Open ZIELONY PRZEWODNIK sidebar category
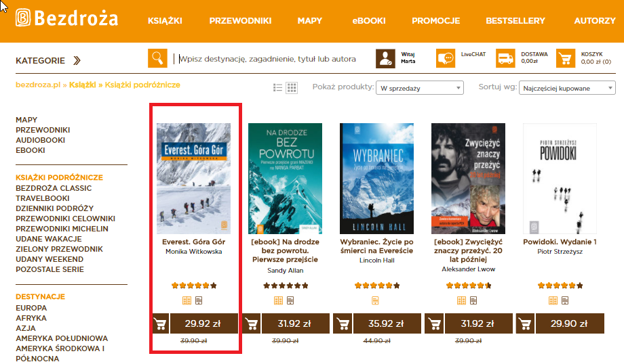 click(59, 249)
